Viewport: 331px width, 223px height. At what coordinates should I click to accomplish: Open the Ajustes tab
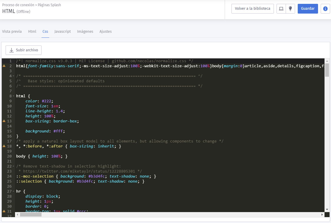105,32
